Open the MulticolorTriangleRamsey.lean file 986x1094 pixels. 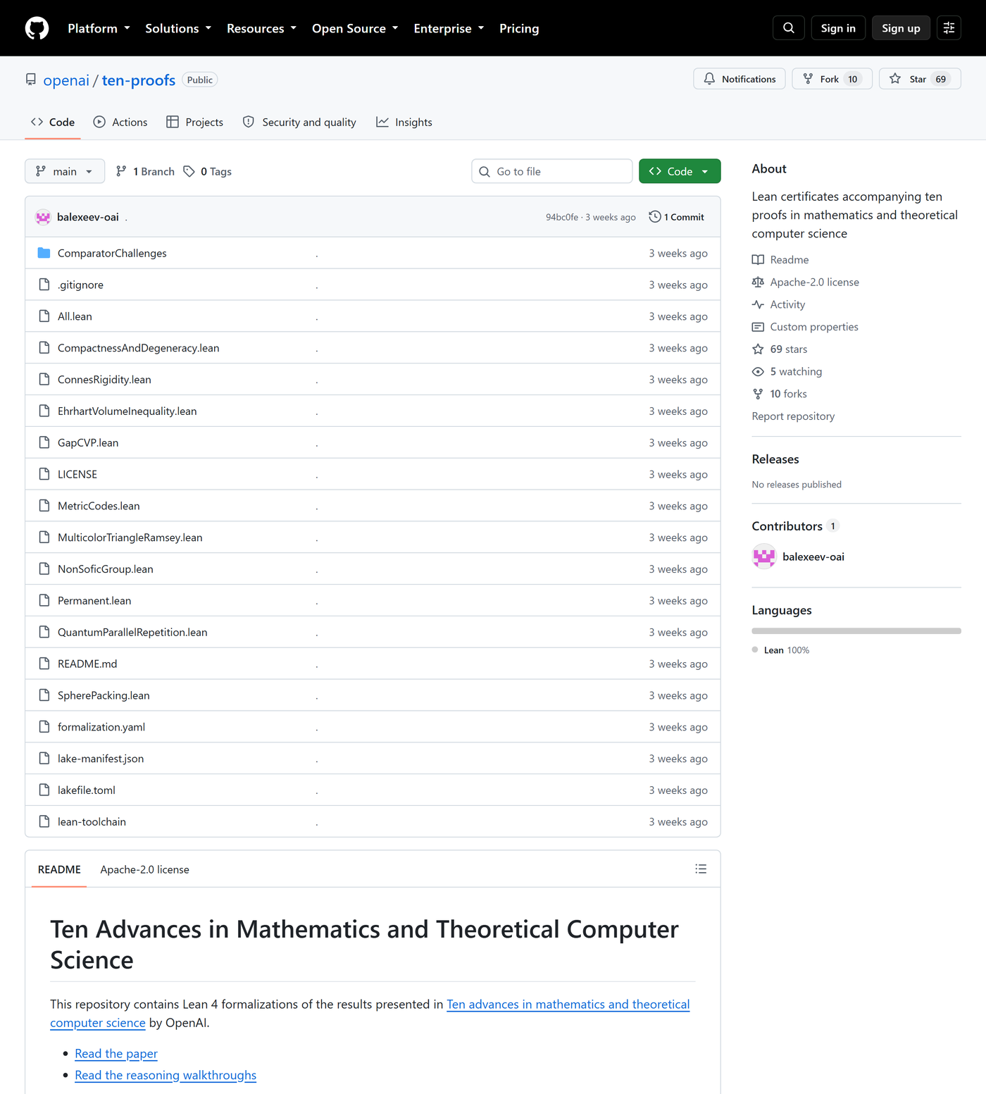tap(130, 537)
